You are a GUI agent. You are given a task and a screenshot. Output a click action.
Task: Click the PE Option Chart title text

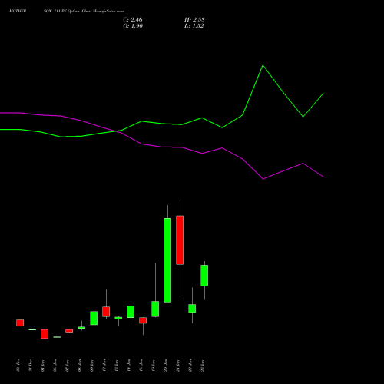pyautogui.click(x=76, y=12)
